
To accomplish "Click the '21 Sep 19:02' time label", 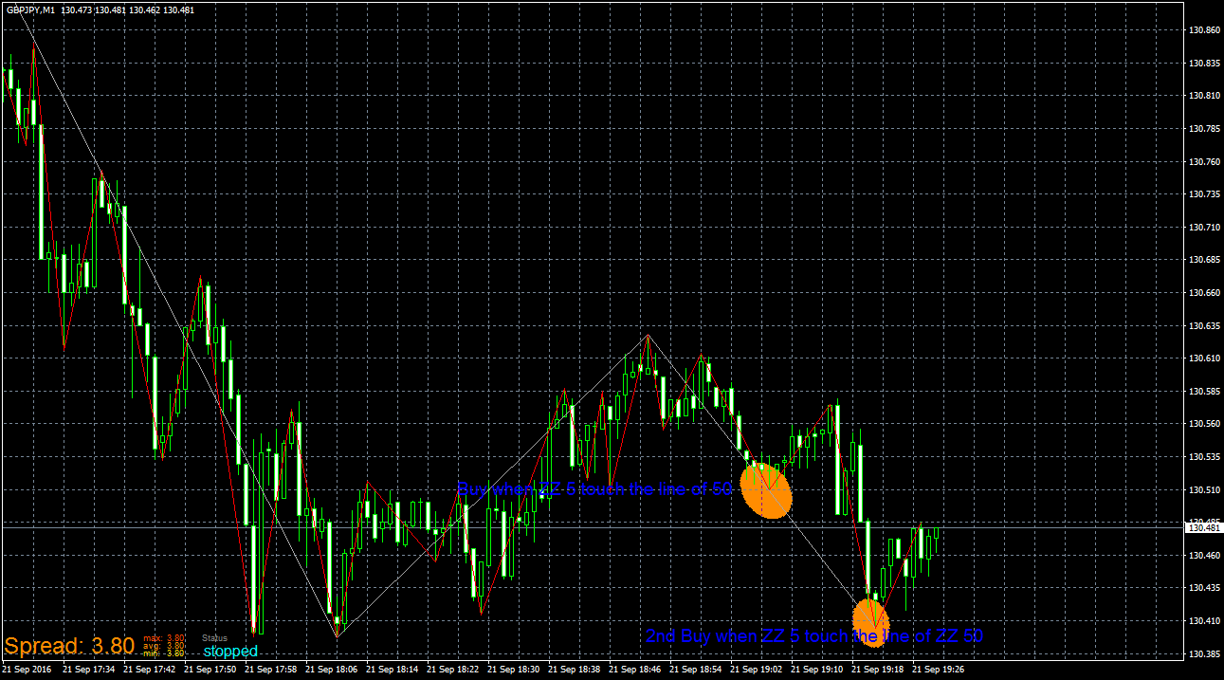I will tap(756, 670).
